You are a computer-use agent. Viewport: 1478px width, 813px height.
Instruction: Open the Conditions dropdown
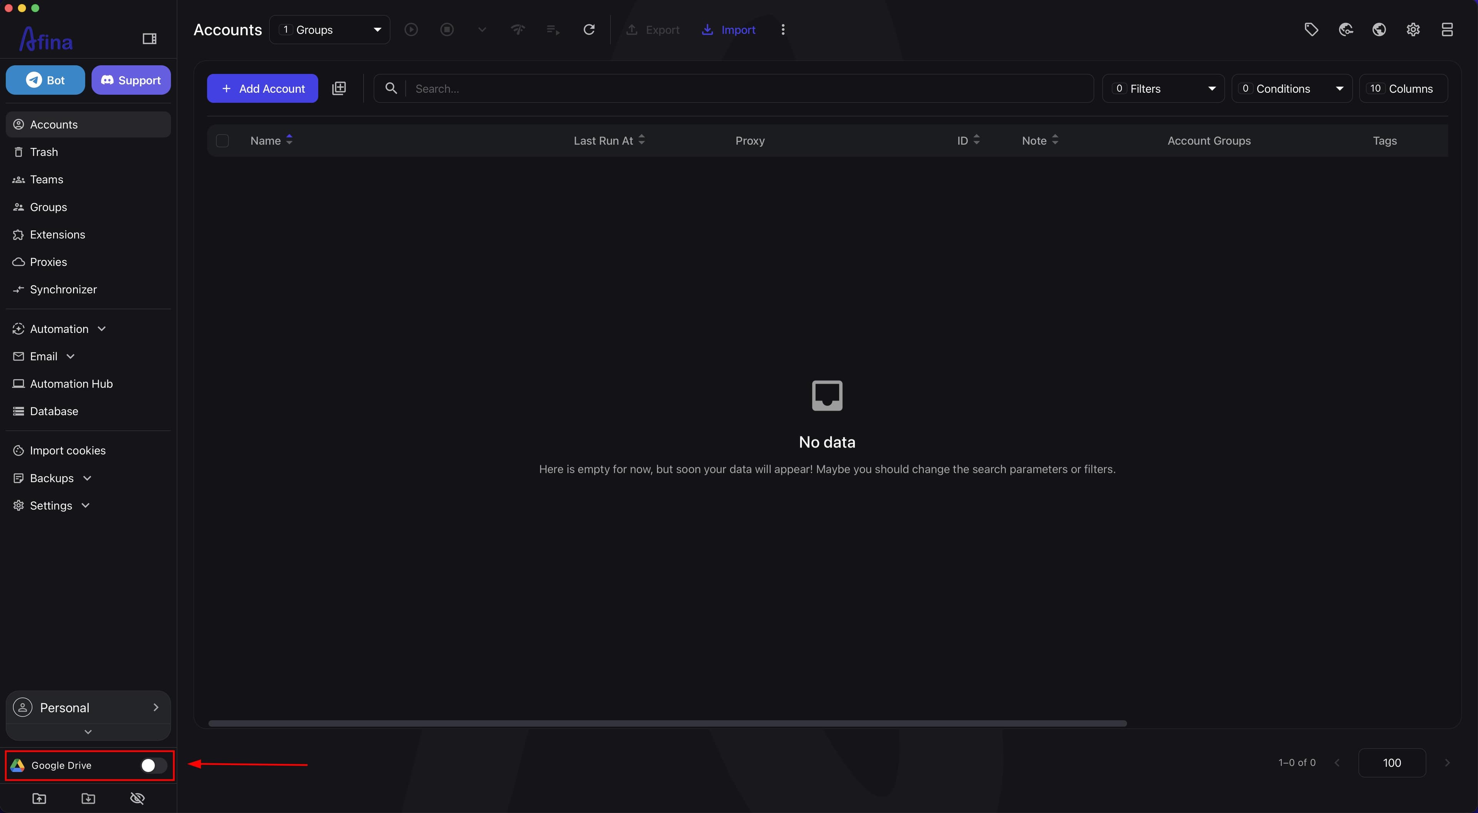click(x=1292, y=88)
